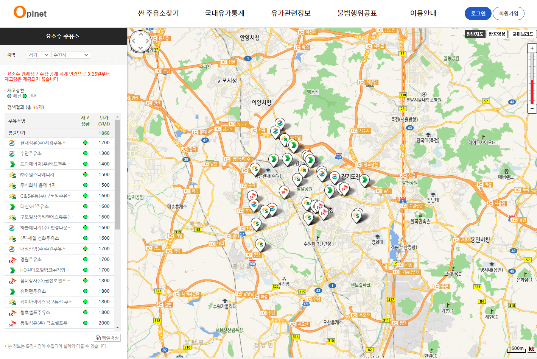Viewport: 537px width, 359px height.
Task: Zoom out with the map minus button
Action: pos(532,108)
